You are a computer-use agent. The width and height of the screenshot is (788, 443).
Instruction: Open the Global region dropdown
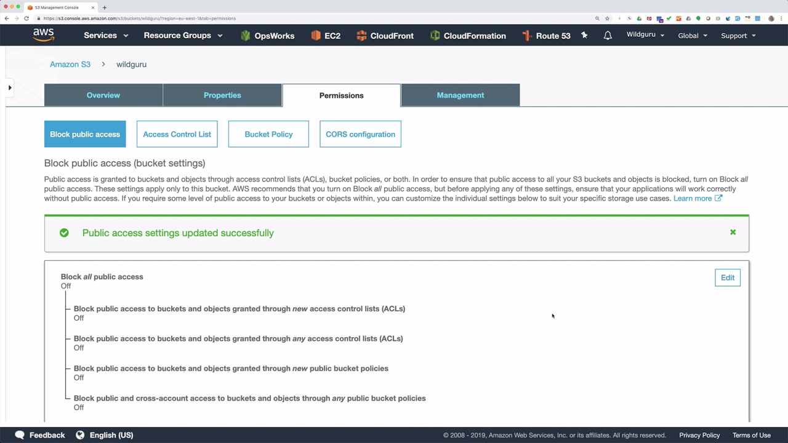tap(693, 36)
